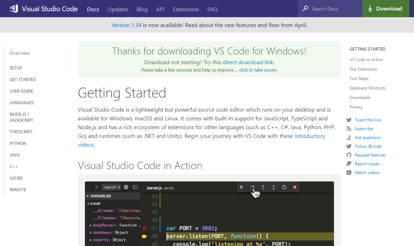Open the FAQ navigation item
This screenshot has height=246, width=414.
[213, 9]
